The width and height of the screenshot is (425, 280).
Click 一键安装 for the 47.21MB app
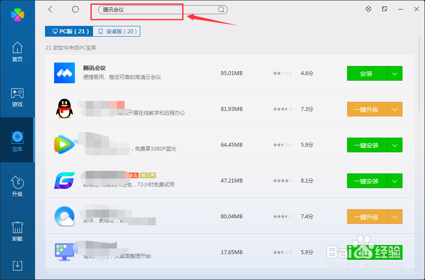tap(367, 181)
